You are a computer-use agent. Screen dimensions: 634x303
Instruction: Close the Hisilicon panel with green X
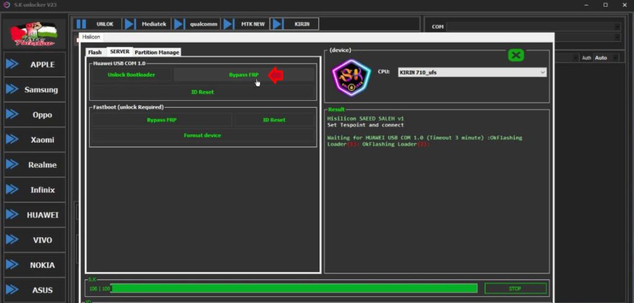coord(516,56)
